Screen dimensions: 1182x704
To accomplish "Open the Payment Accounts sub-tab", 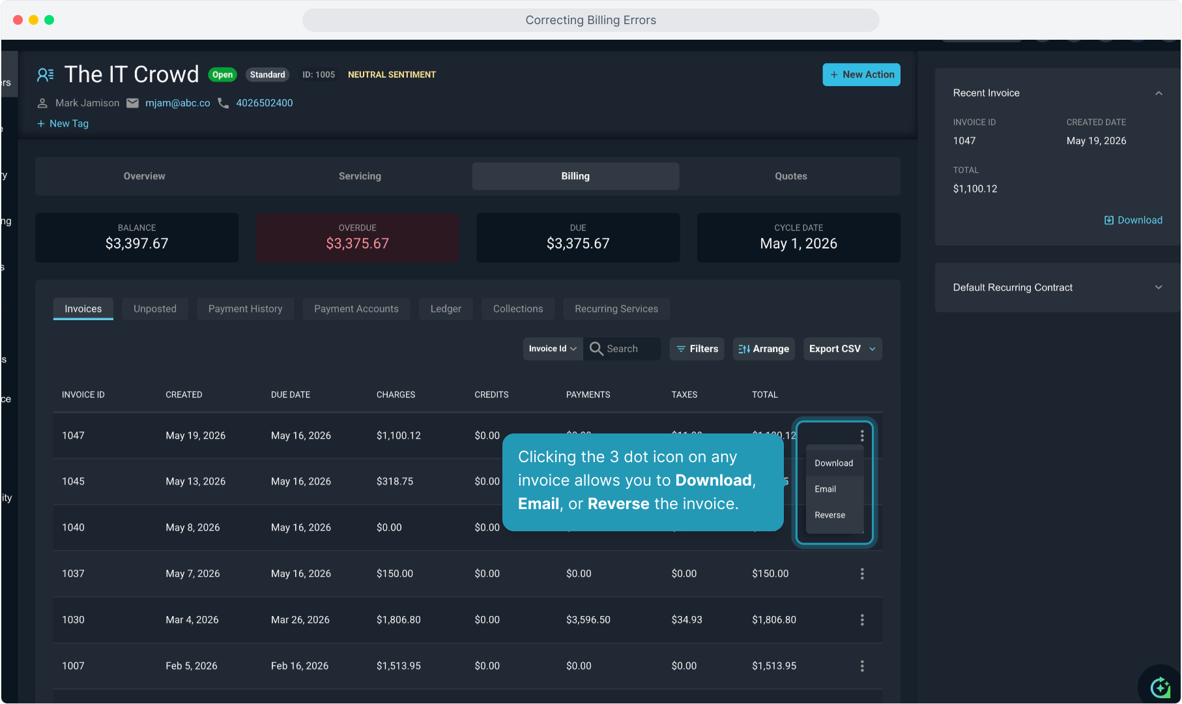I will tap(356, 309).
